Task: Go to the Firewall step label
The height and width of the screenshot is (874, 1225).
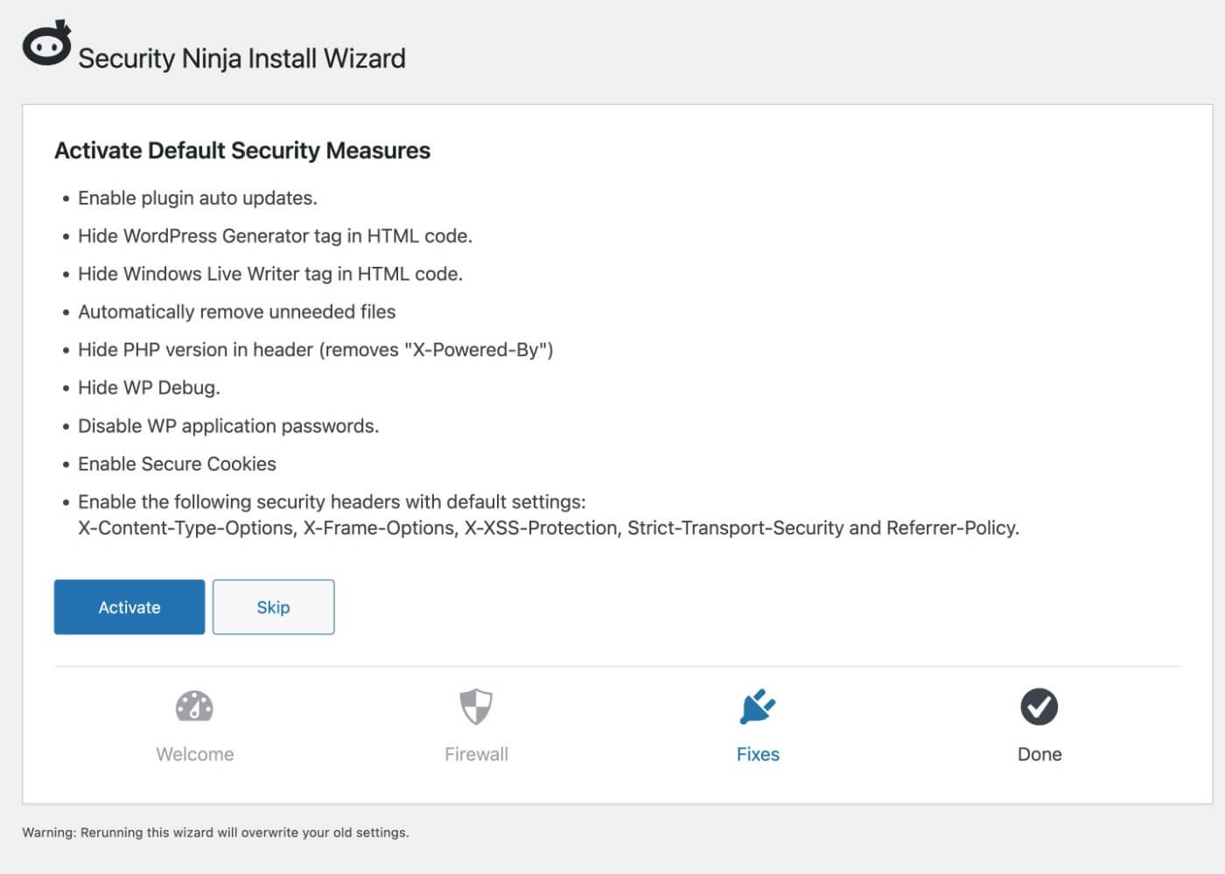Action: click(476, 754)
